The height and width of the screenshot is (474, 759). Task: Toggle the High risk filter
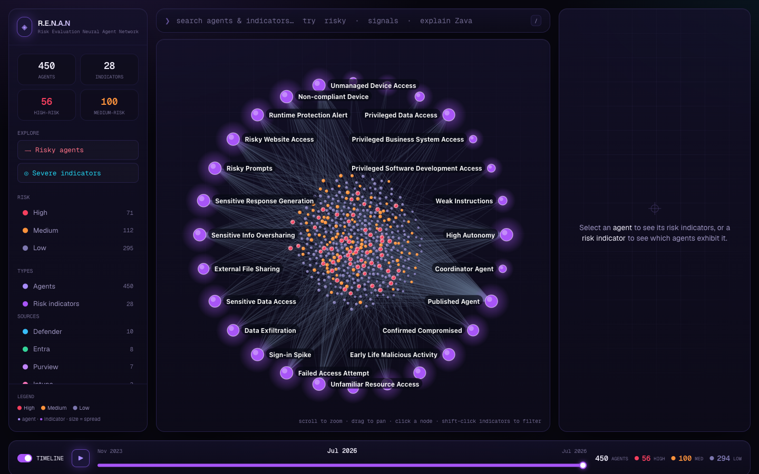[x=78, y=213]
